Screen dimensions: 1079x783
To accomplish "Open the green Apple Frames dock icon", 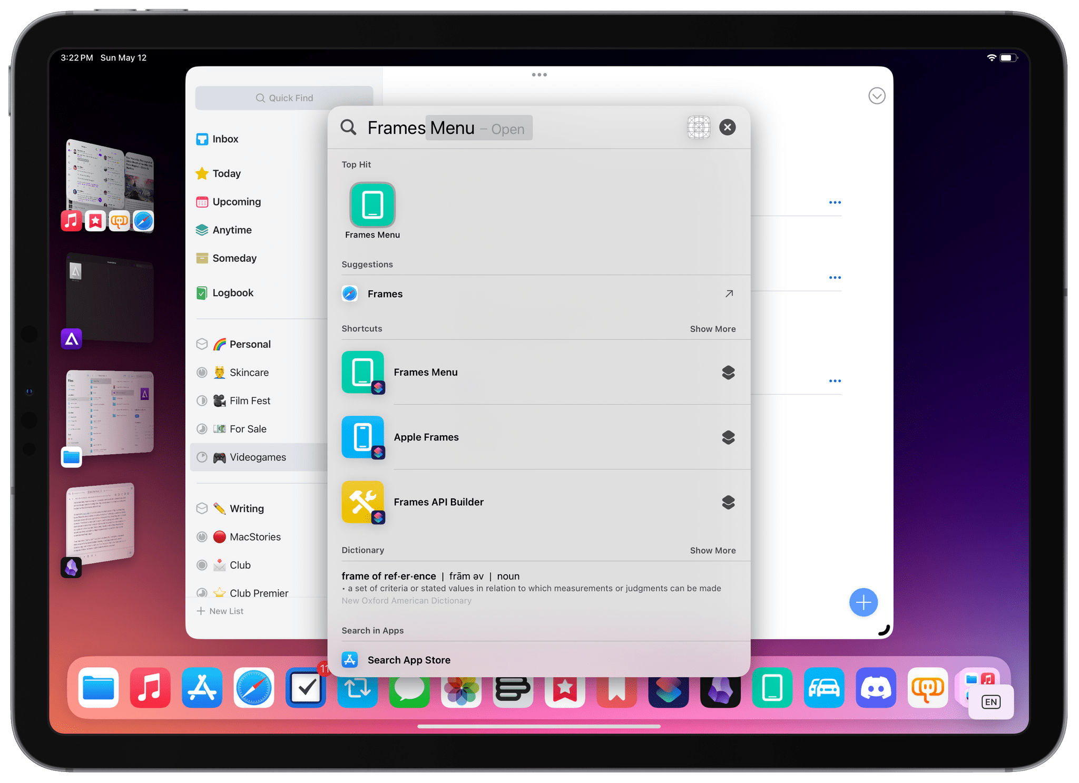I will click(x=772, y=688).
